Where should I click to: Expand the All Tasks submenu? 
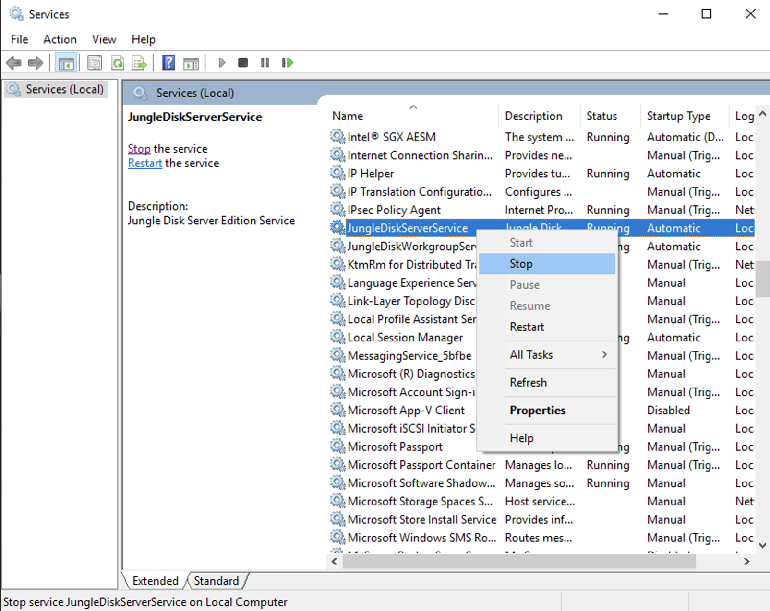[531, 354]
